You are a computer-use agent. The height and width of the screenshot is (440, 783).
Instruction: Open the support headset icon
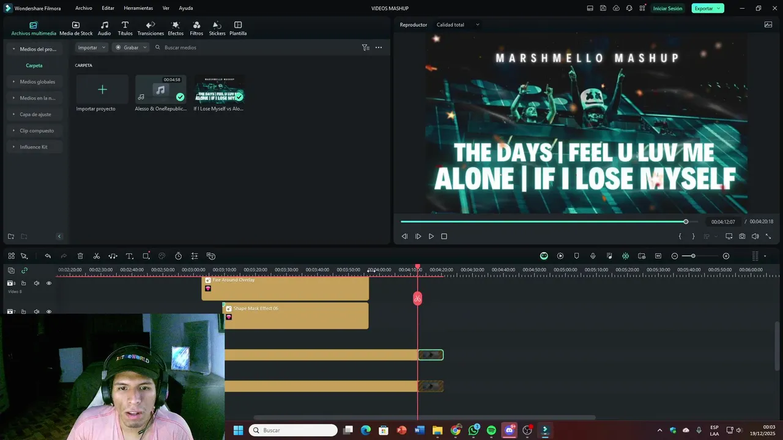pyautogui.click(x=629, y=9)
